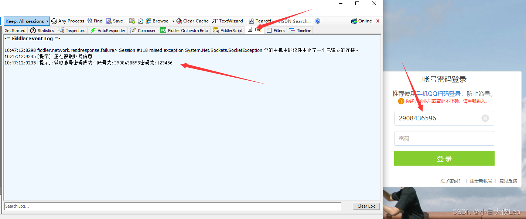Switch to the Inspectors tab
The height and width of the screenshot is (219, 526).
point(72,31)
